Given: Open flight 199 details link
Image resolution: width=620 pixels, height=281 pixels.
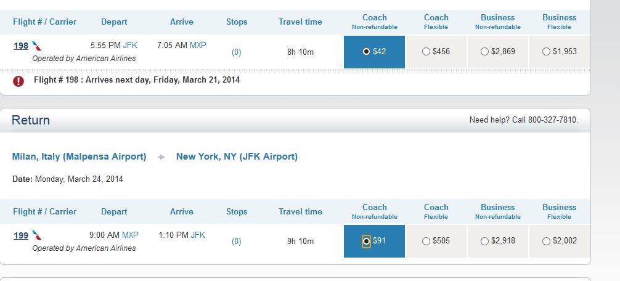Looking at the screenshot, I should coord(21,235).
